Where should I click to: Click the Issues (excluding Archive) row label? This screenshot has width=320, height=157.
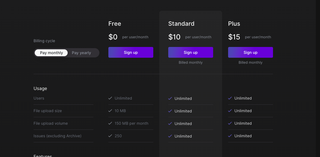[57, 136]
